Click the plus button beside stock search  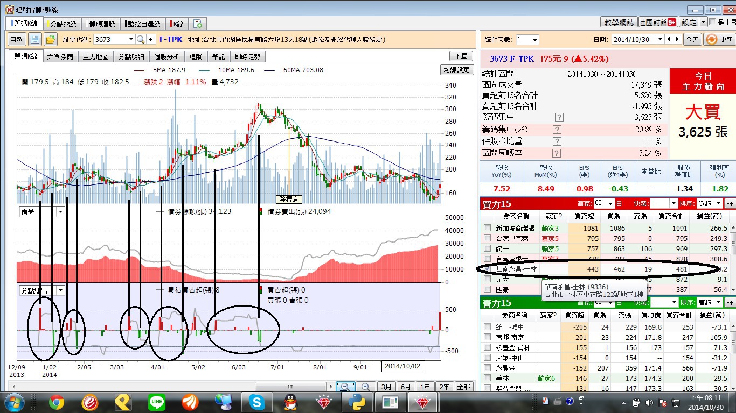[x=150, y=39]
